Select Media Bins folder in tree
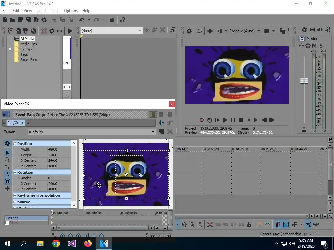The width and height of the screenshot is (334, 250). 28,44
